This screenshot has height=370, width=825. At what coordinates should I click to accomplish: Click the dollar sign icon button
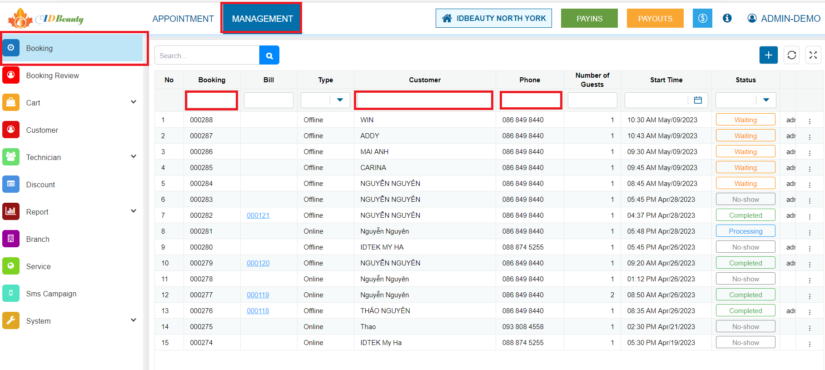(x=702, y=18)
